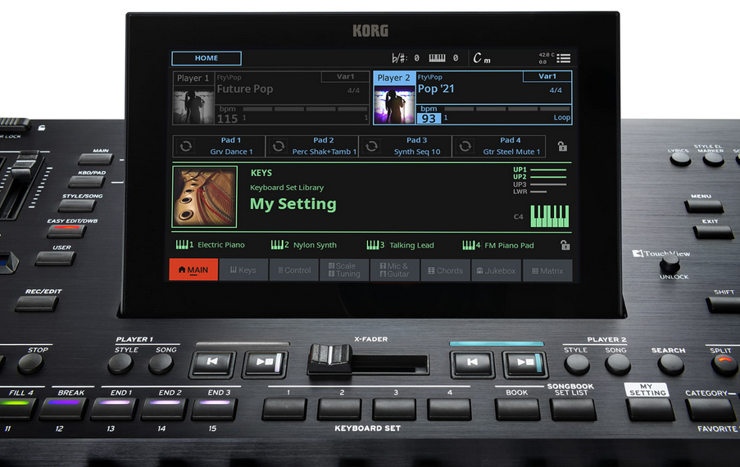Tap the LWR sound level bar

(x=538, y=192)
